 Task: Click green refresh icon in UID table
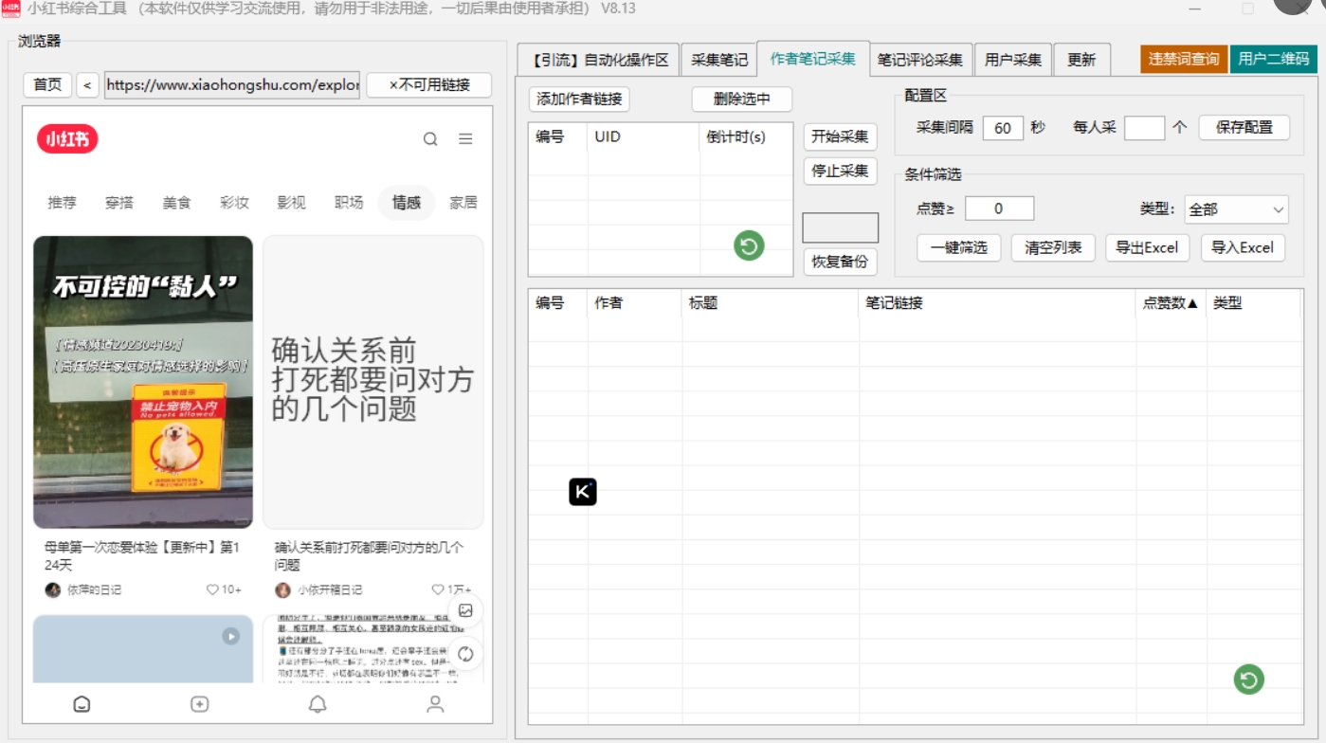click(749, 246)
